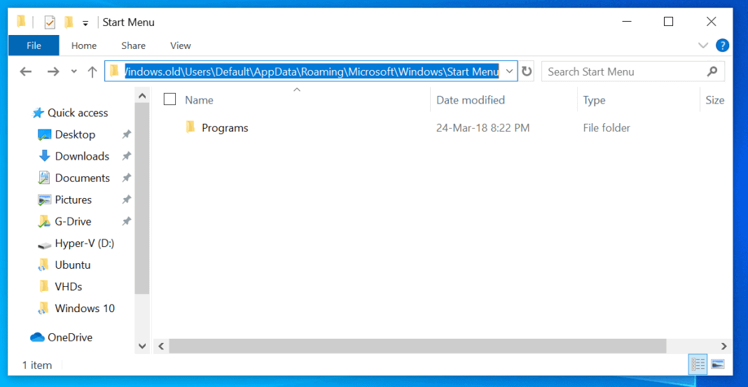748x387 pixels.
Task: Open the View ribbon tab
Action: pos(180,45)
